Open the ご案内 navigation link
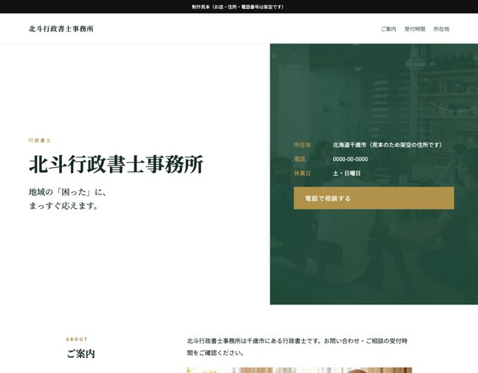478x373 pixels. click(x=388, y=29)
